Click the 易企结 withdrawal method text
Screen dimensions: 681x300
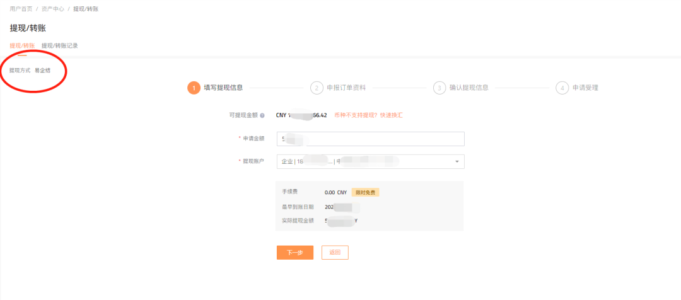click(x=43, y=71)
